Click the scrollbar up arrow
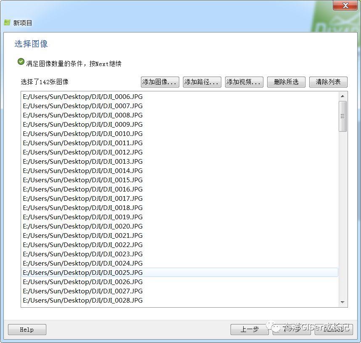 click(x=342, y=96)
